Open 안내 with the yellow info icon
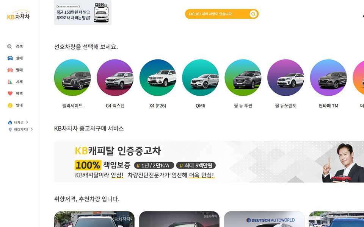The image size is (364, 227). [x=15, y=106]
